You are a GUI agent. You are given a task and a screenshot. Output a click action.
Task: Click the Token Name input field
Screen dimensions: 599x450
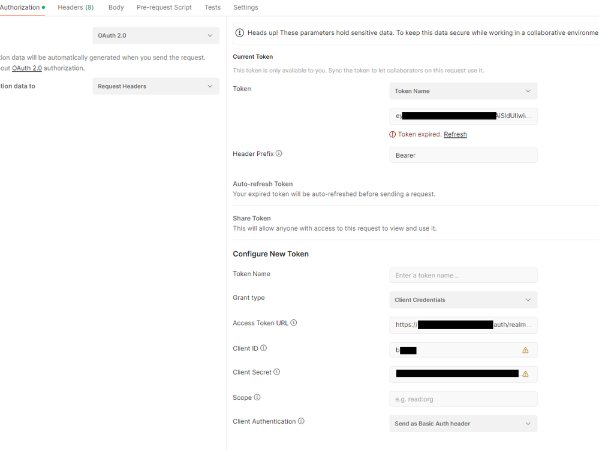463,276
